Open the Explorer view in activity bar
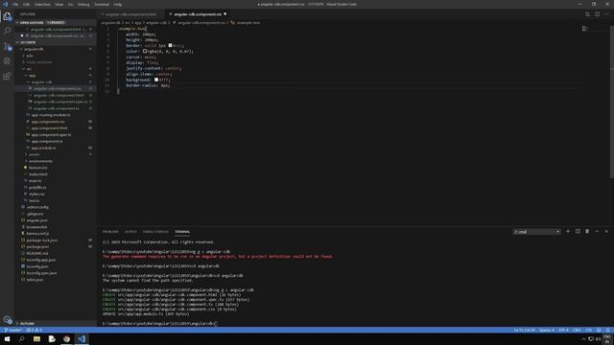This screenshot has height=345, width=614. coord(7,16)
